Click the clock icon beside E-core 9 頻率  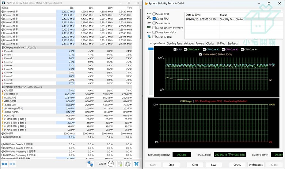[x=3, y=44]
